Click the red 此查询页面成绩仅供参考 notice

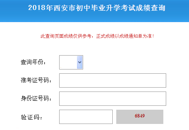pos(66,36)
